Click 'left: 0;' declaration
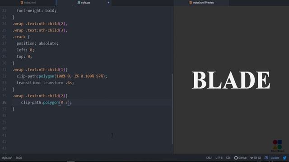Viewport: 289px width, 162px height. [x=25, y=50]
